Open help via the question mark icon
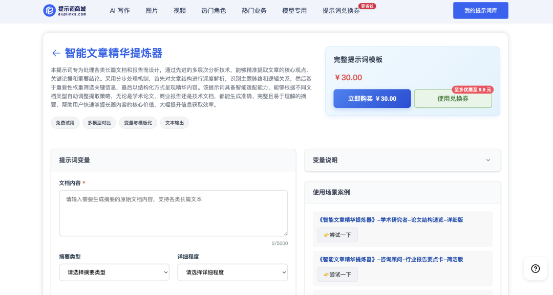 click(536, 268)
